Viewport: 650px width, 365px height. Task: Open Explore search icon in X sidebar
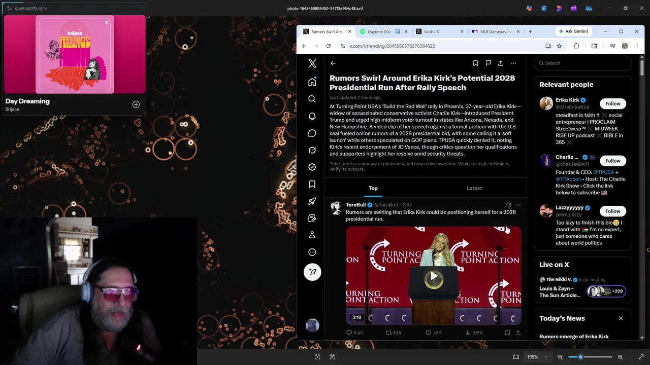(312, 99)
